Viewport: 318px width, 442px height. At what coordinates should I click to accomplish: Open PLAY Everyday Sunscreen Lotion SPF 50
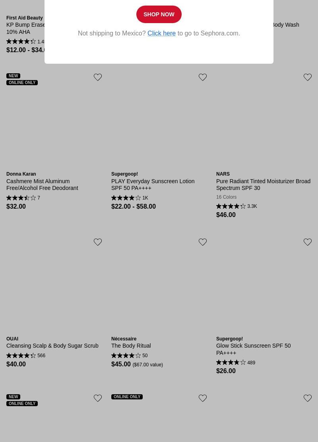tap(153, 185)
